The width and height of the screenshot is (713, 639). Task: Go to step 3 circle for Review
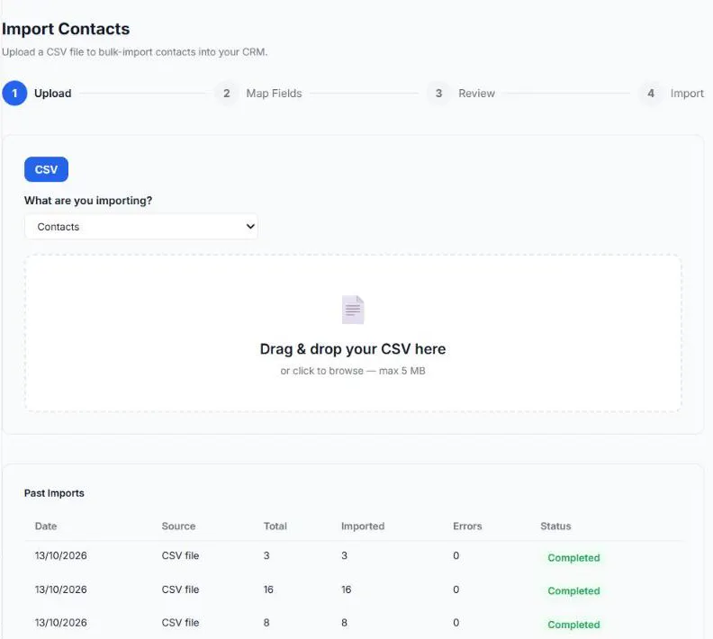pos(438,94)
